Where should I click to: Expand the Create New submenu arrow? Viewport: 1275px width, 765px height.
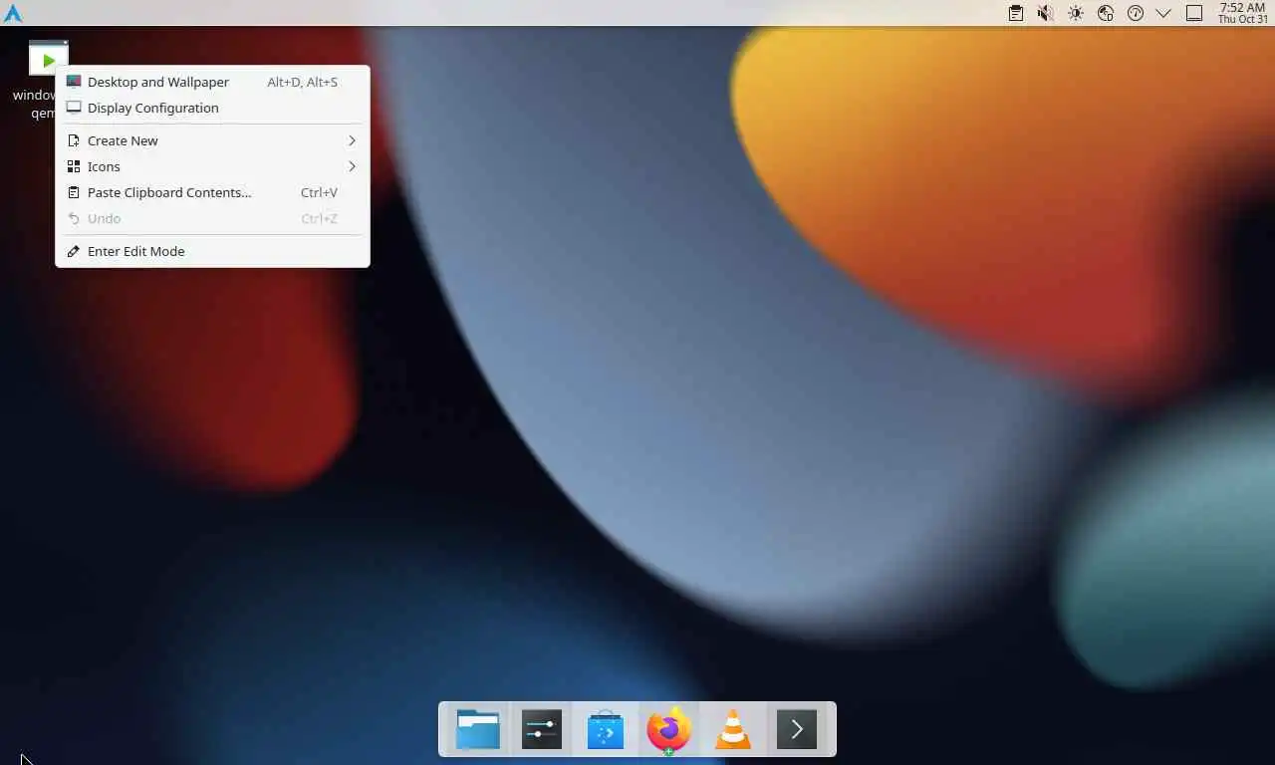tap(352, 140)
